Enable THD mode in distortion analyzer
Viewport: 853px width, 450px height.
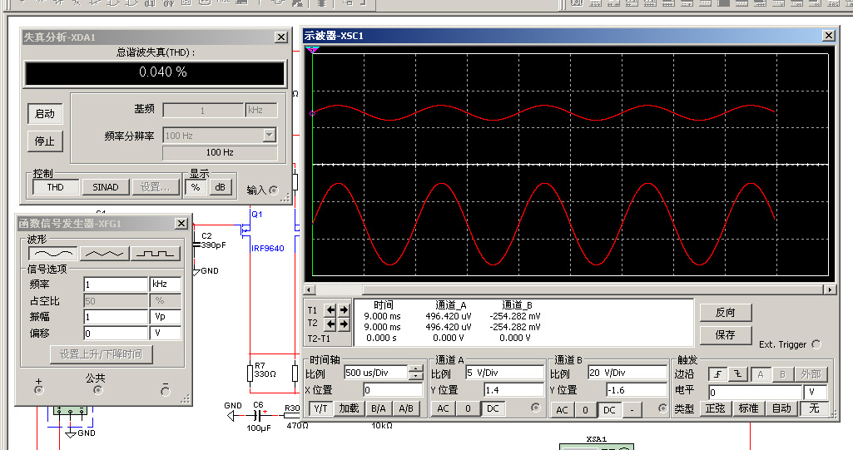55,187
